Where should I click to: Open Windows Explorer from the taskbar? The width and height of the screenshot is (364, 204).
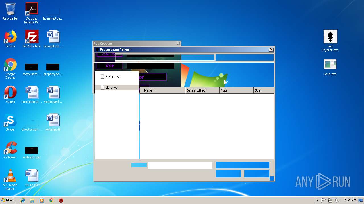coord(32,200)
